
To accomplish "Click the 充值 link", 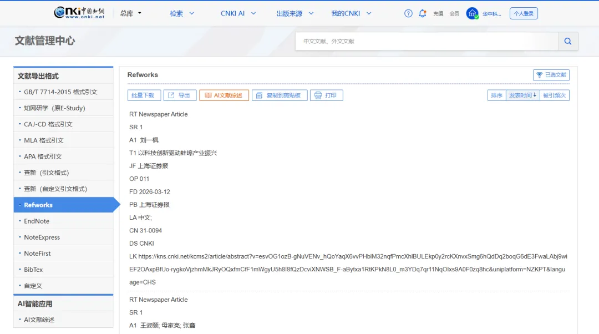I will pyautogui.click(x=438, y=14).
